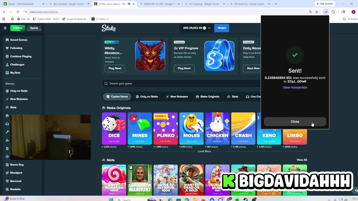The image size is (358, 201).
Task: Open the browser extensions puzzle icon
Action: coord(333,12)
